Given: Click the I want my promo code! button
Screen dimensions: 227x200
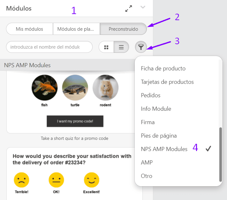Looking at the screenshot, I should [75, 121].
